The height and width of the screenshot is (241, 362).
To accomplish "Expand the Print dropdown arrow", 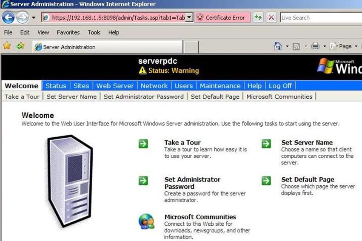I will click(x=325, y=46).
